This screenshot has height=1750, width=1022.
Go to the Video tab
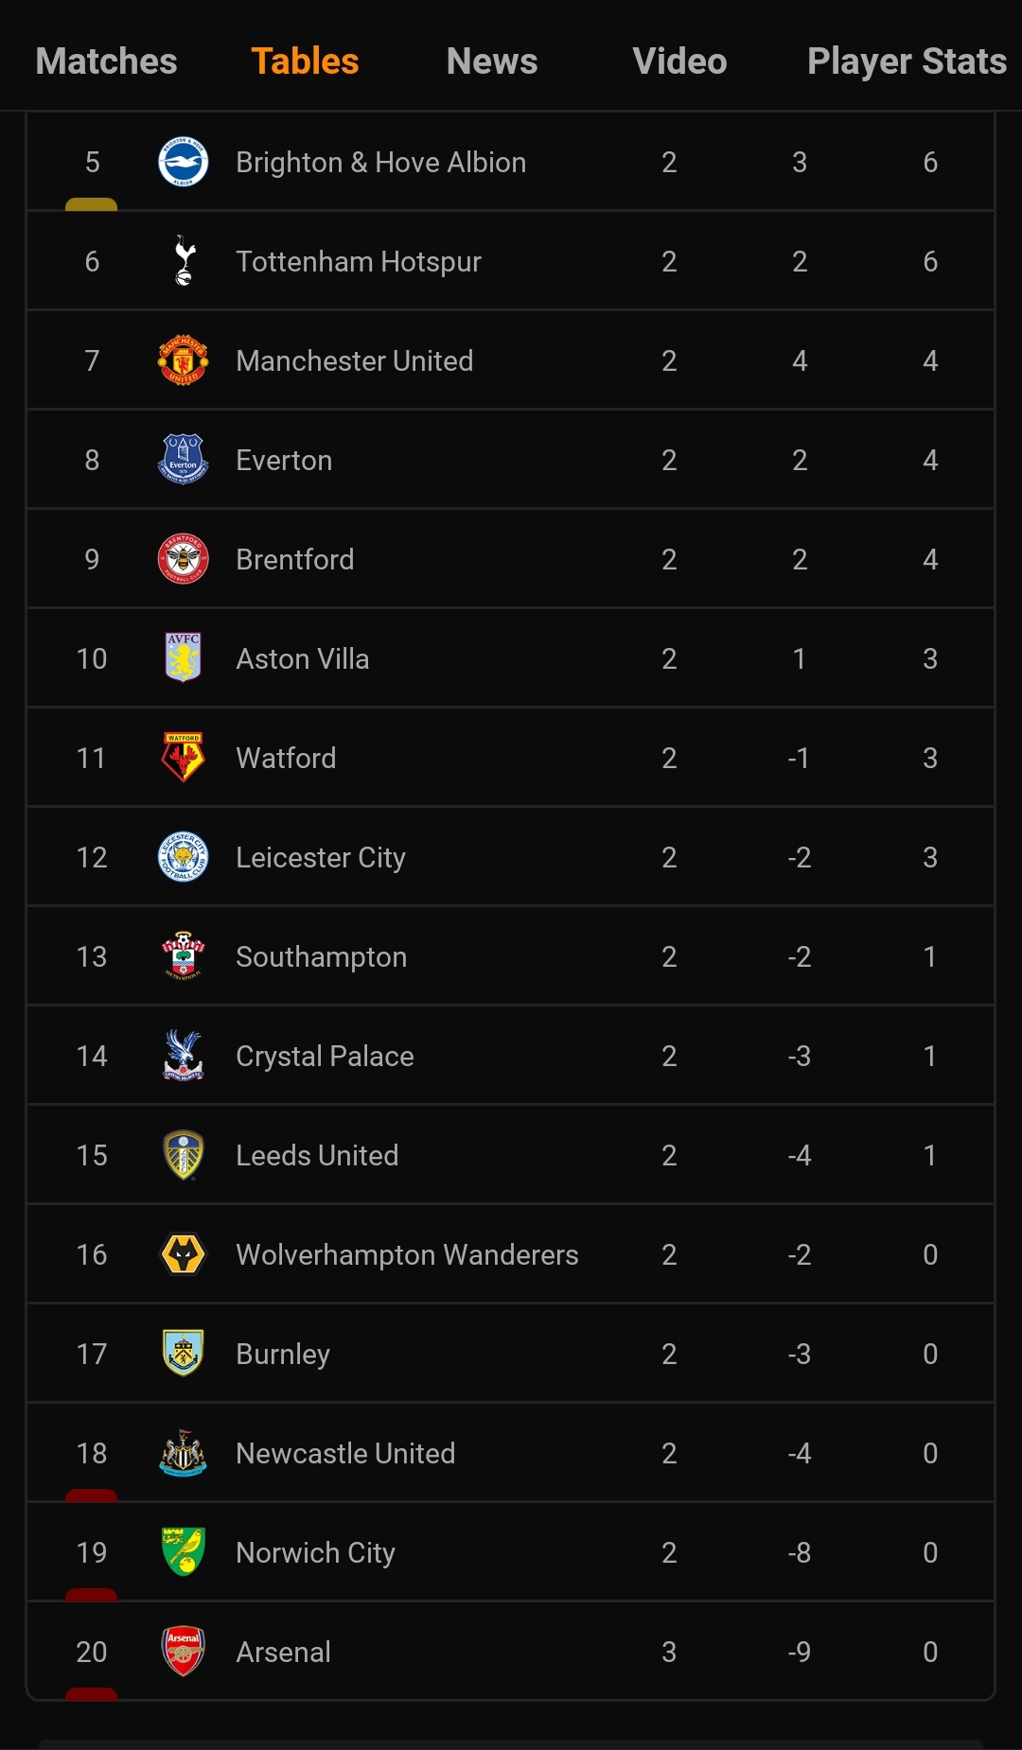(679, 61)
